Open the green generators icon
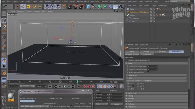Image resolution: width=195 pixels, height=109 pixels. pos(99,6)
